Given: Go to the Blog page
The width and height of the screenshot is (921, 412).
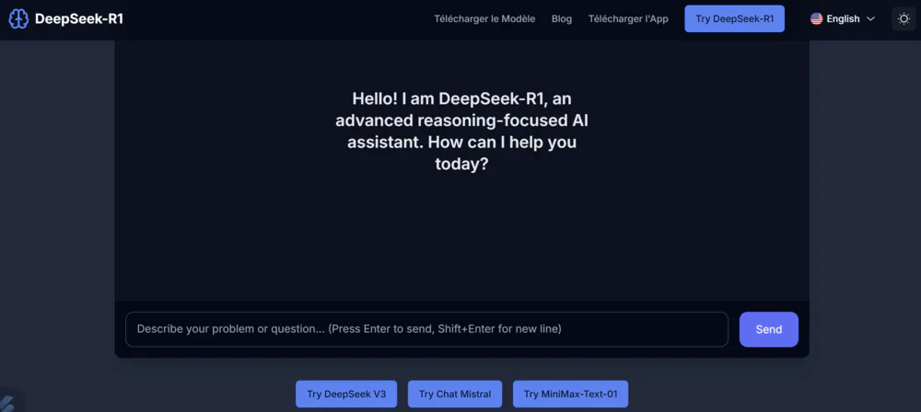Looking at the screenshot, I should (562, 18).
